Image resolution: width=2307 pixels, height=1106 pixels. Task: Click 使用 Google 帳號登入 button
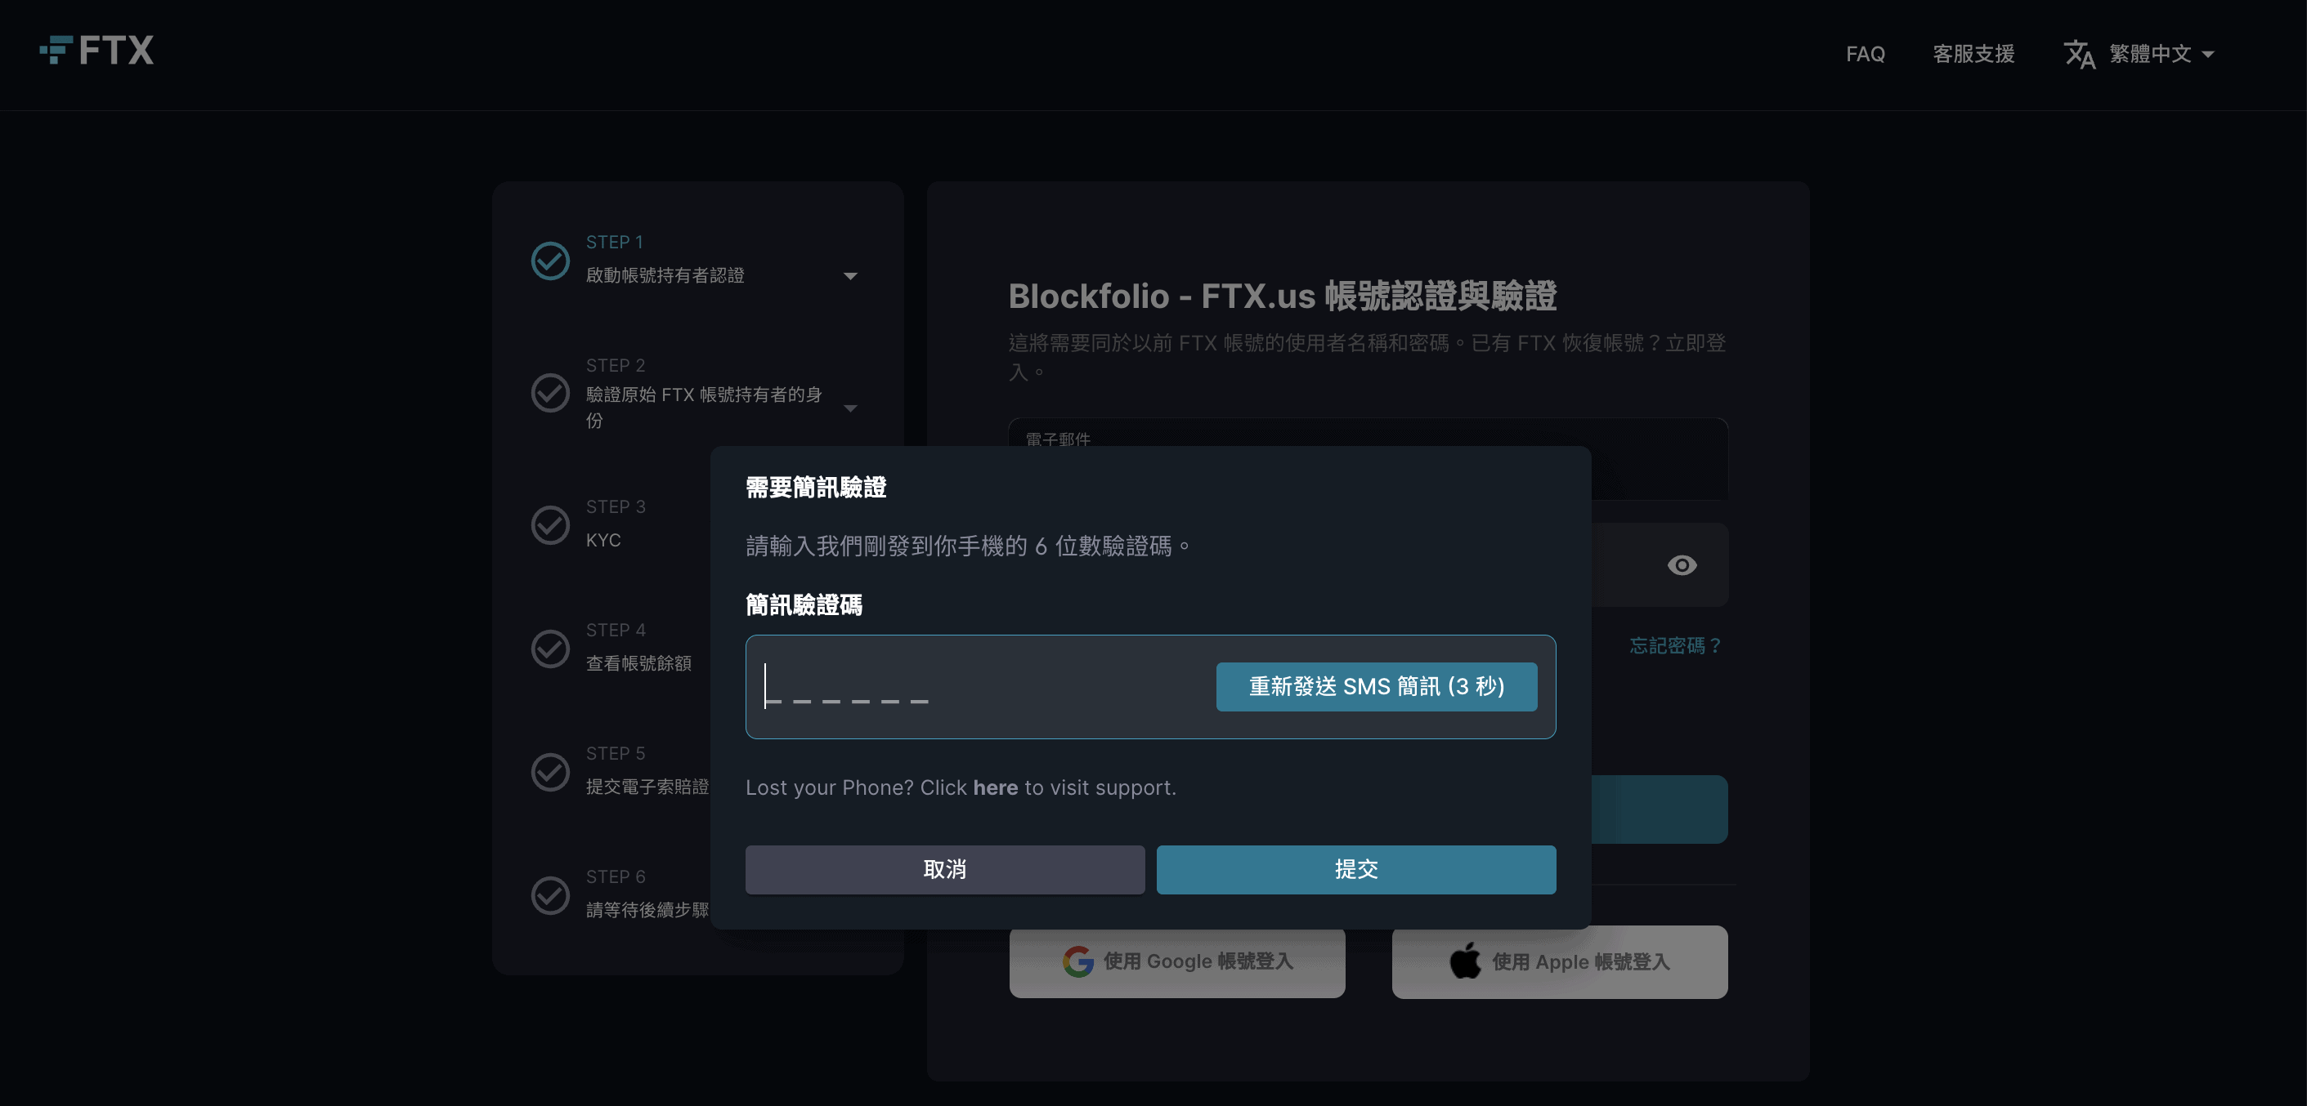point(1176,961)
